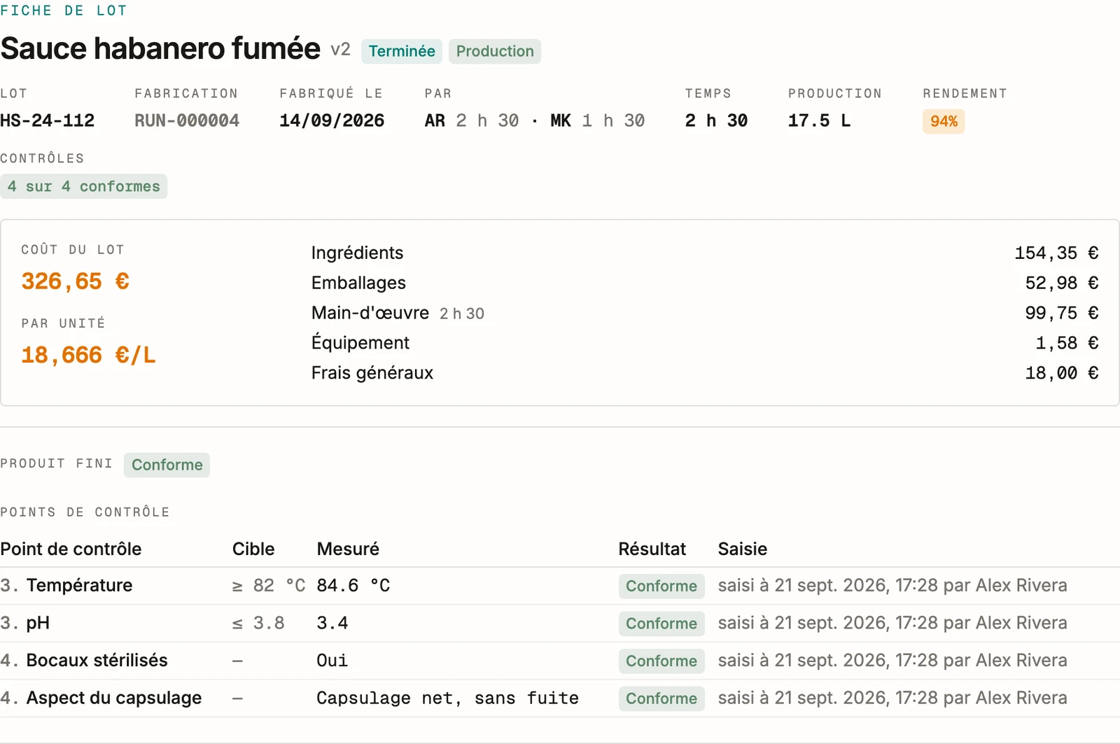Click the Résultat column header
Screen dimensions: 1120x744
click(652, 549)
